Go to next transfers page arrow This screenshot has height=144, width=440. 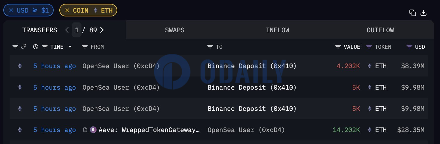pyautogui.click(x=102, y=30)
